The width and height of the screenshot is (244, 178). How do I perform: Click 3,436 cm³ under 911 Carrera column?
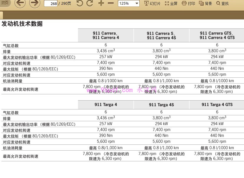click(x=106, y=51)
